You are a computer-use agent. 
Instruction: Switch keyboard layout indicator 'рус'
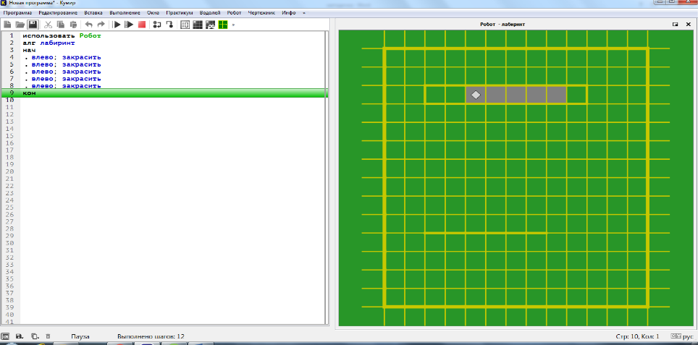[x=682, y=336]
